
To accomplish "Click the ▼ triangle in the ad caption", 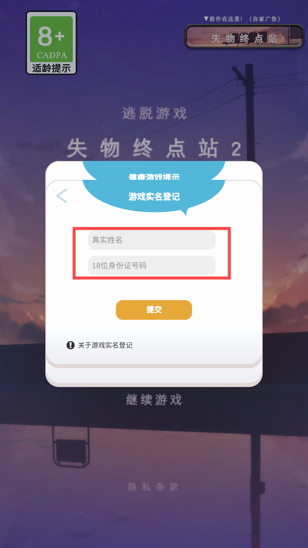I will click(206, 19).
